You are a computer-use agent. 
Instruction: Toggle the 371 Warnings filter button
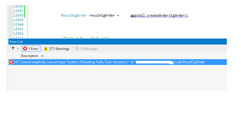pyautogui.click(x=57, y=49)
